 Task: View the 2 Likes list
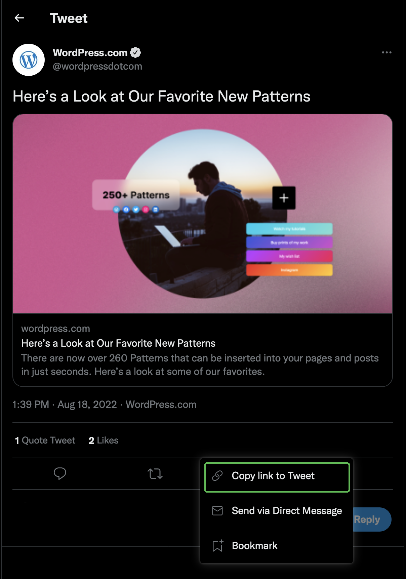tap(104, 440)
